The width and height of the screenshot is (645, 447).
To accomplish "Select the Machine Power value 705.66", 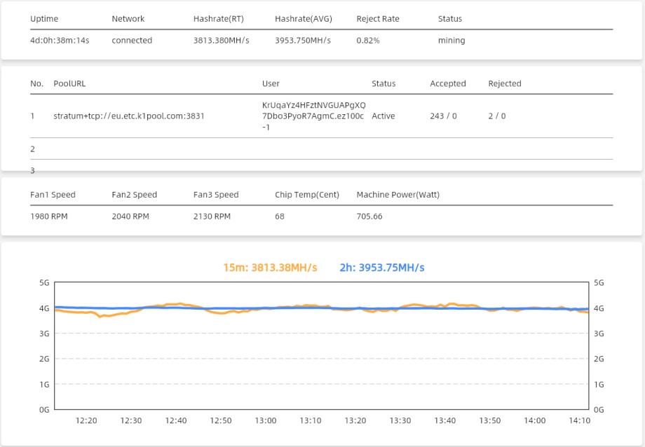I will point(369,216).
